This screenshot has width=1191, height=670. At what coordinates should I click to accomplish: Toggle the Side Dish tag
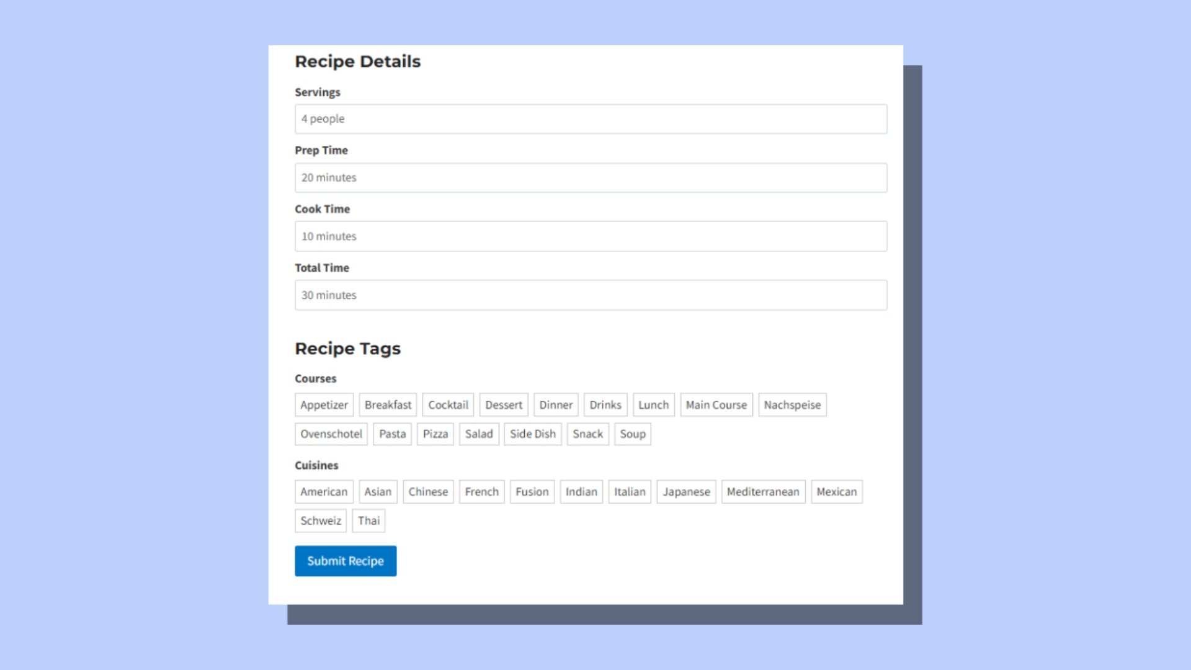[532, 434]
